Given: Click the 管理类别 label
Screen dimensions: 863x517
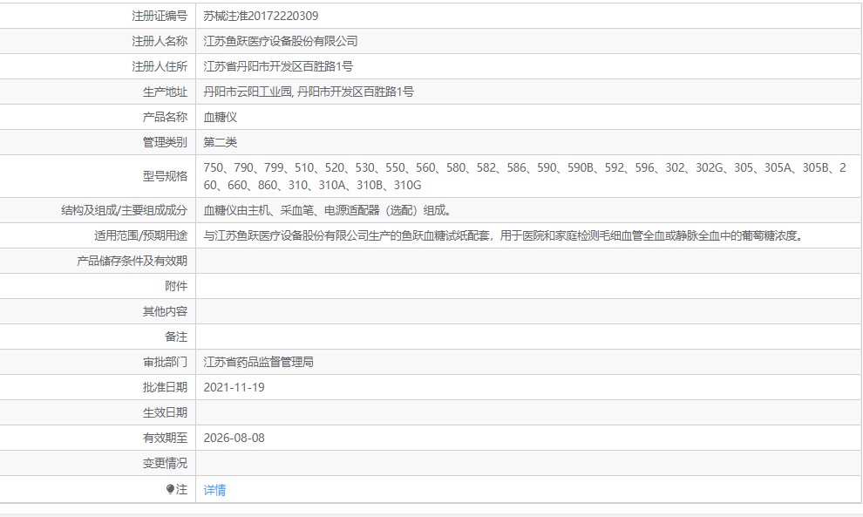Looking at the screenshot, I should pyautogui.click(x=165, y=143).
